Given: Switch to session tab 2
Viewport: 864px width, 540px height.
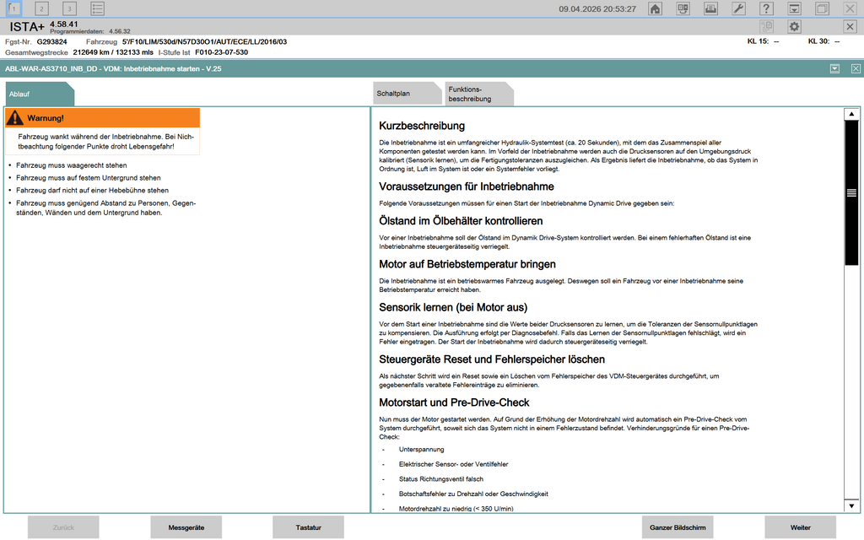Looking at the screenshot, I should click(41, 8).
